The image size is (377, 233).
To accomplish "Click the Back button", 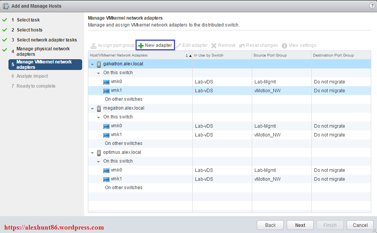I will 270,225.
